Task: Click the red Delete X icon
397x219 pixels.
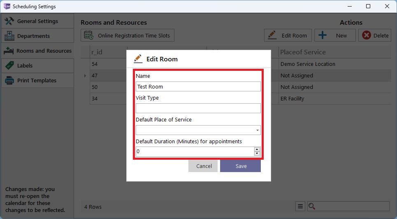Action: point(367,35)
